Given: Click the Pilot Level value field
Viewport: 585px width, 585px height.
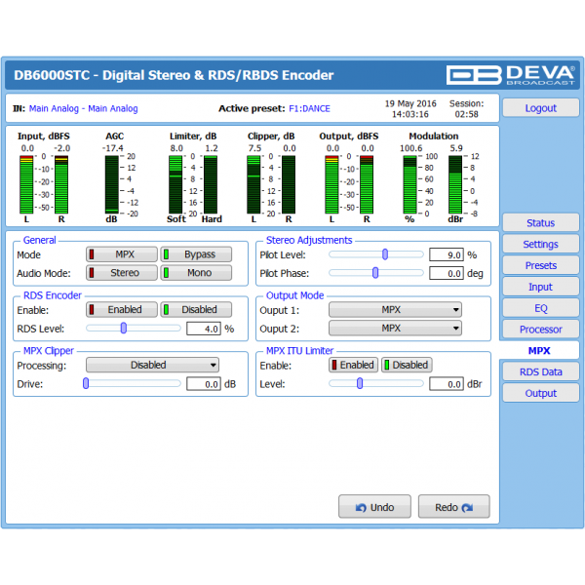Looking at the screenshot, I should (447, 254).
